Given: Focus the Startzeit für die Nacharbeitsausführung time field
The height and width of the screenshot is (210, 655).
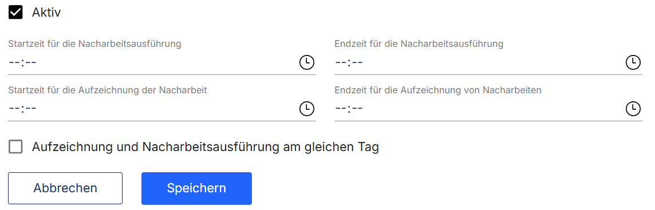Looking at the screenshot, I should (161, 62).
